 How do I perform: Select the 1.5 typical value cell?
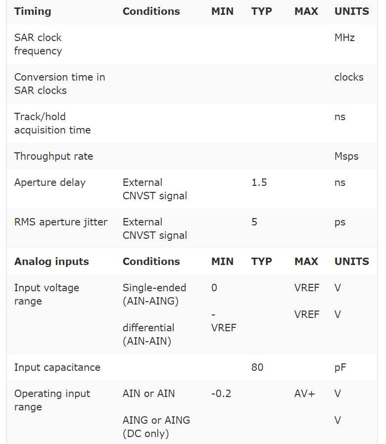(x=259, y=182)
